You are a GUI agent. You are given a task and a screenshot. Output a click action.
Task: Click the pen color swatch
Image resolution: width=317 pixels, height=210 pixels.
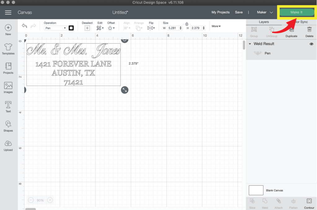(71, 28)
